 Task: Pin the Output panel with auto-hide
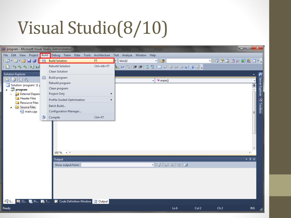click(250, 159)
